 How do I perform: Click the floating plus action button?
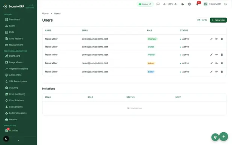223,136
